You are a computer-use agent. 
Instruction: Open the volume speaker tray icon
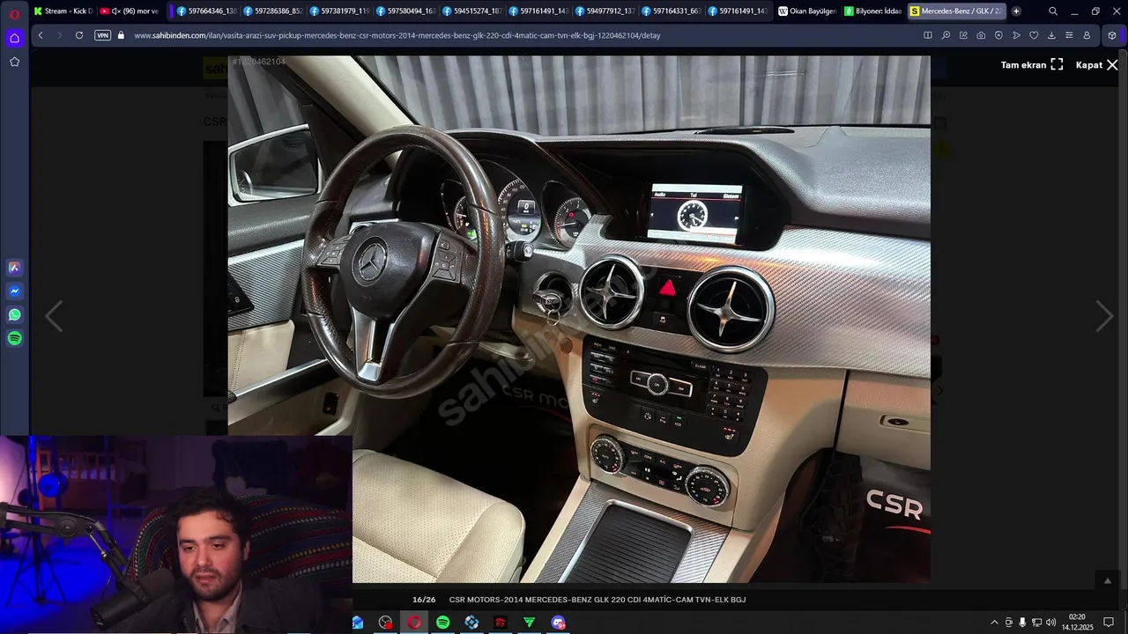coord(1050,623)
